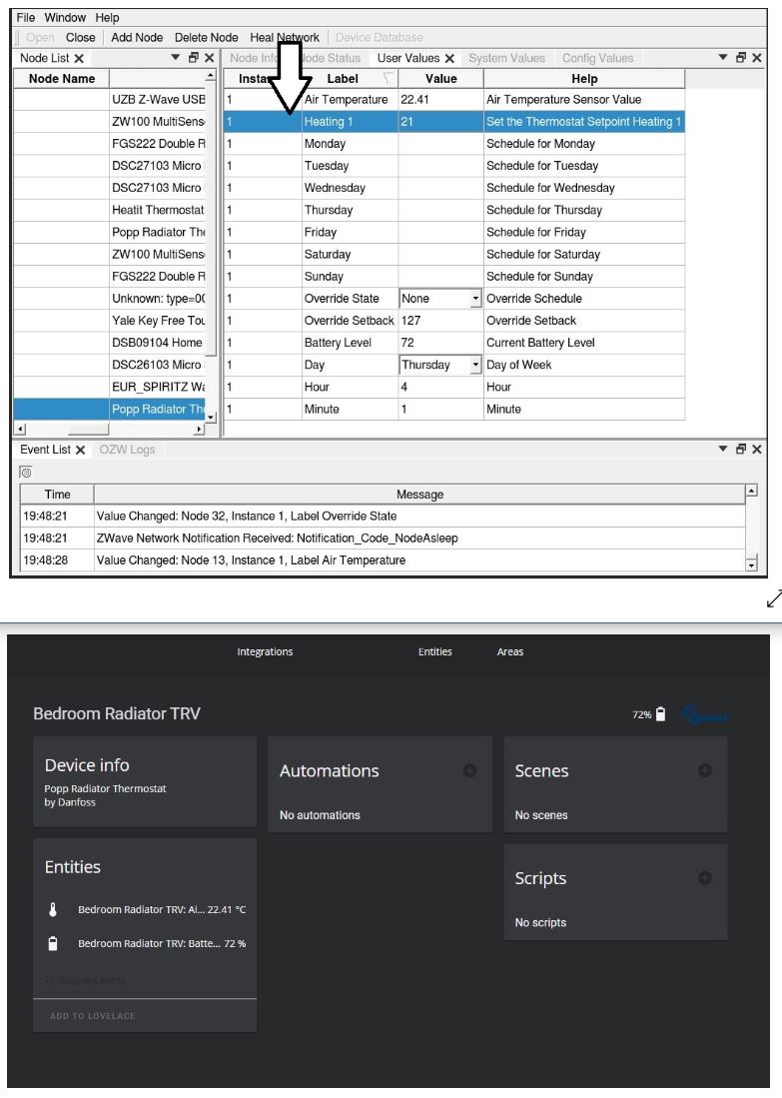Switch to the OZW Logs tab
Screen dimensions: 782x1098
(x=127, y=450)
